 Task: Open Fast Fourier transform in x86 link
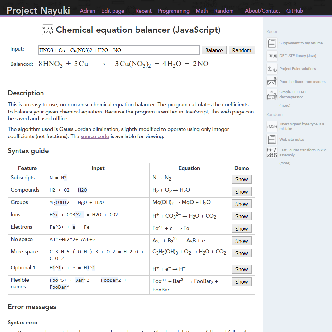tap(303, 152)
